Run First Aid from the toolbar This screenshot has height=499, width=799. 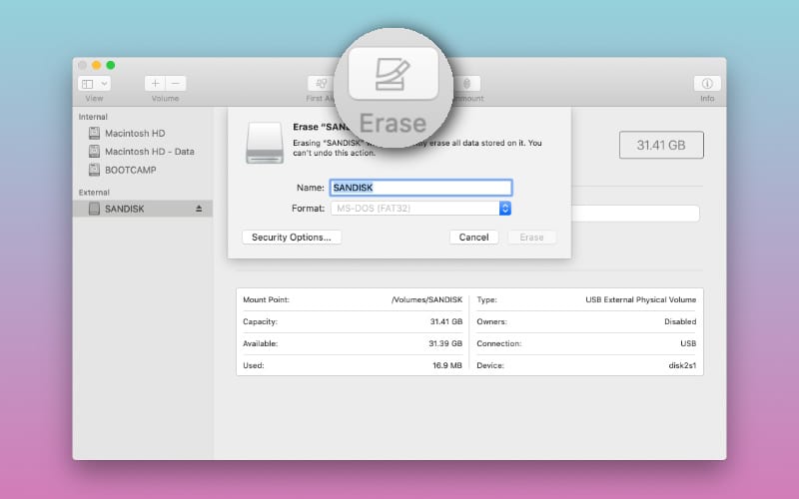pos(321,84)
